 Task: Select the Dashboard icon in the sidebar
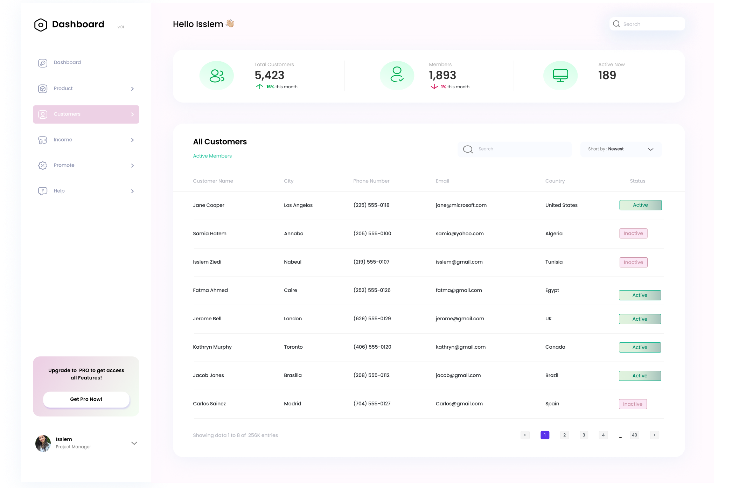click(42, 63)
